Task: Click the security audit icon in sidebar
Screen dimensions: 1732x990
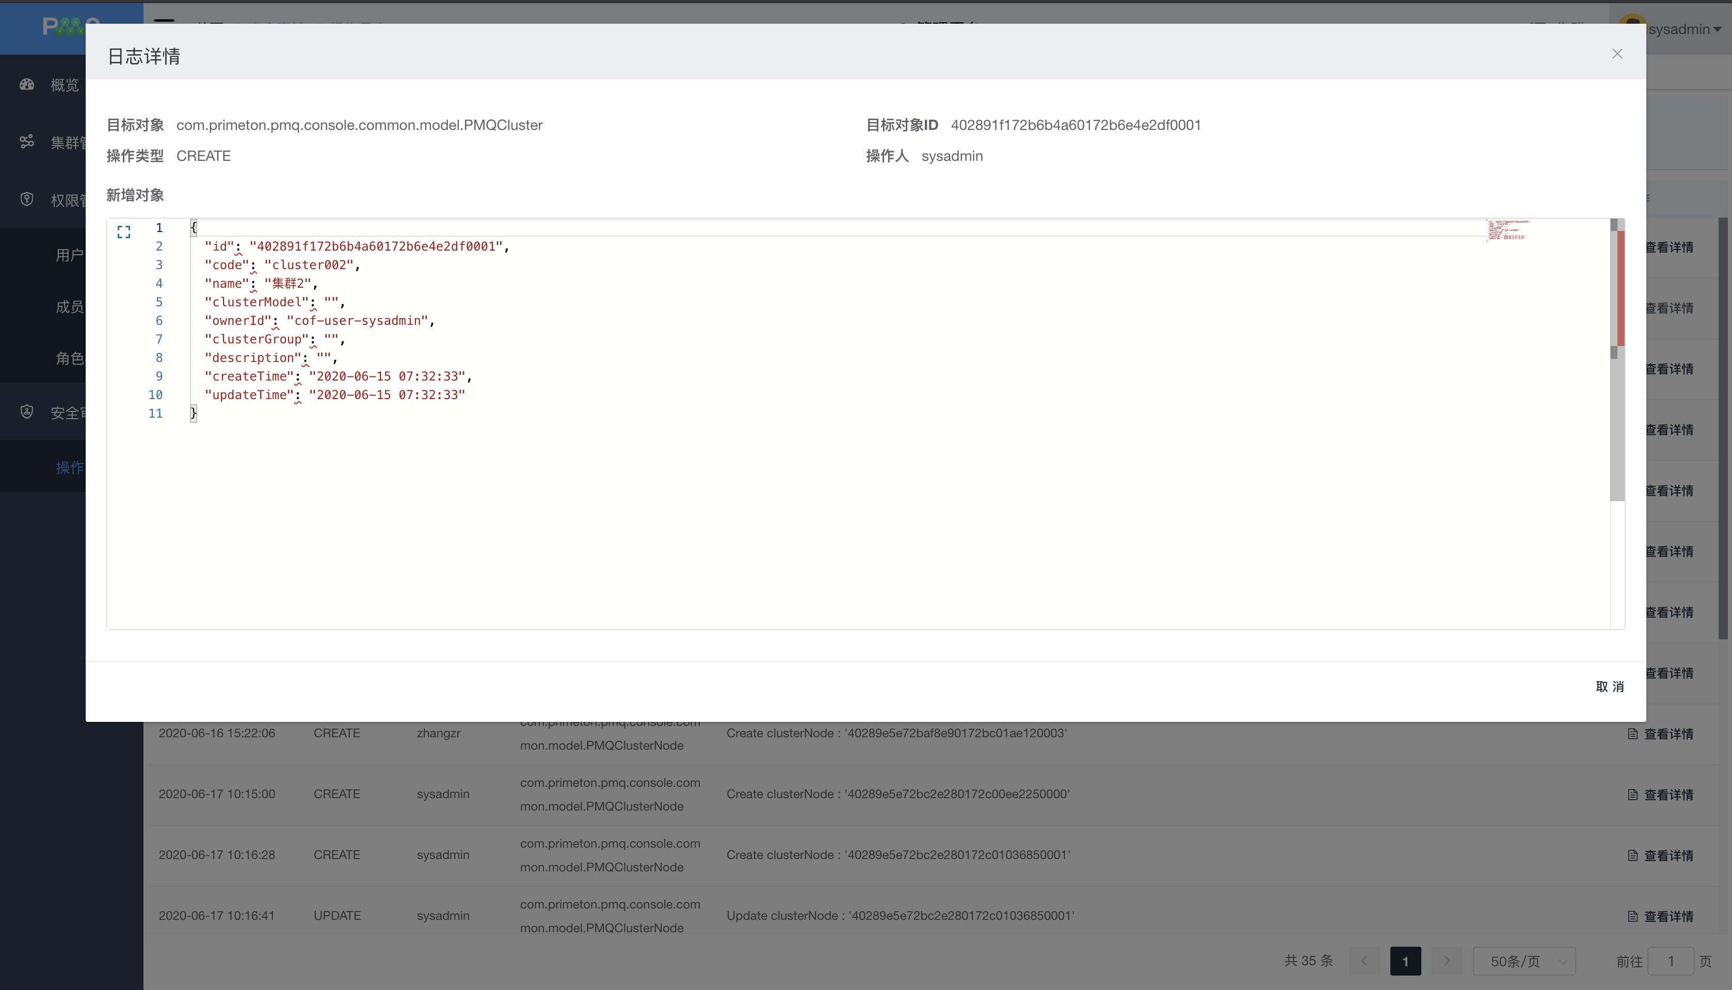Action: [26, 412]
